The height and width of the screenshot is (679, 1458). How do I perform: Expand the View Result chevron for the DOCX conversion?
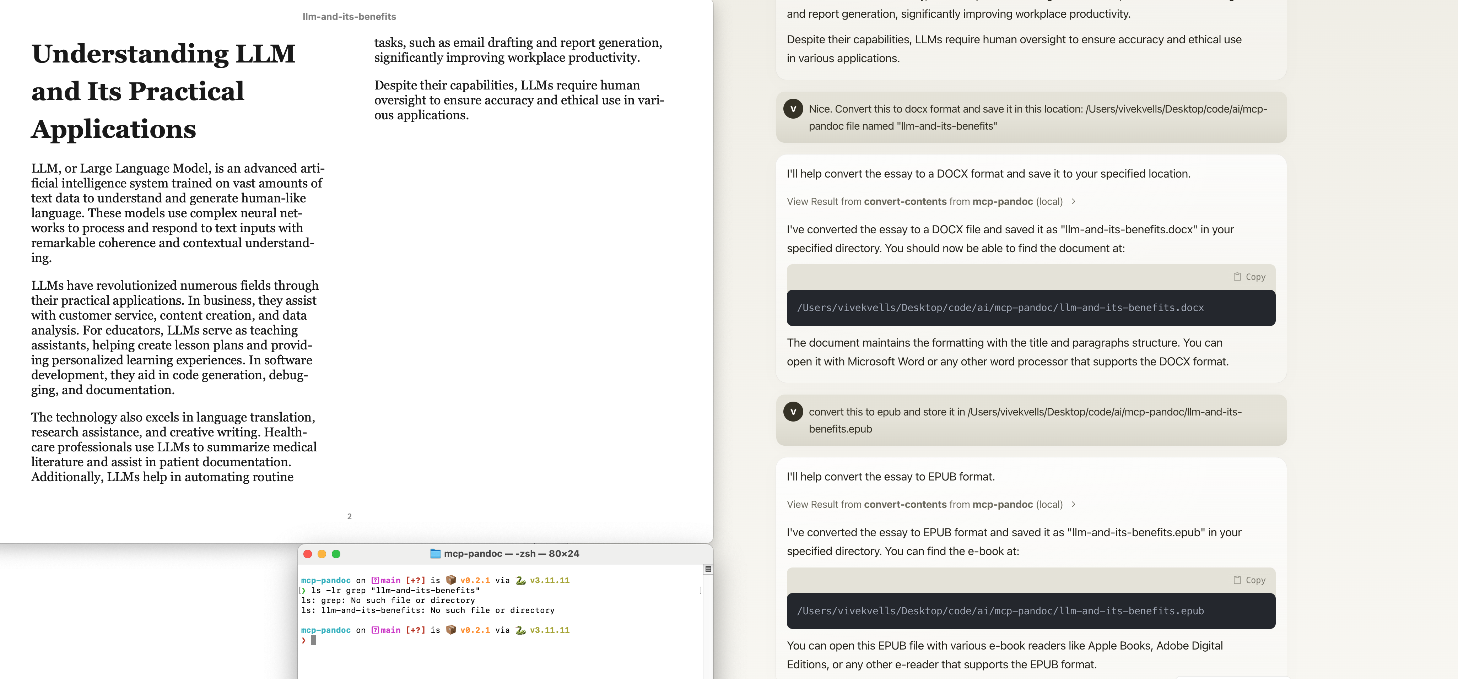pos(1074,201)
